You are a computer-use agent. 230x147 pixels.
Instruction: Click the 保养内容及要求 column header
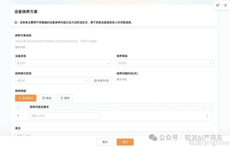[39, 107]
